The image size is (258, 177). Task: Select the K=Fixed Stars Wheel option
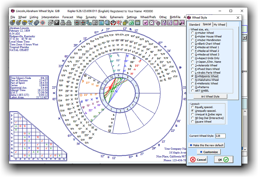tap(192, 69)
